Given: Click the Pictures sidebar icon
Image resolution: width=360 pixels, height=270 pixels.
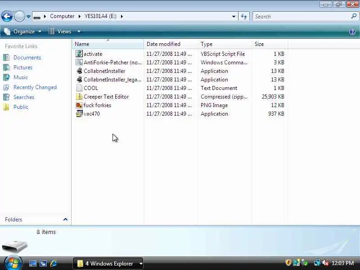Looking at the screenshot, I should pyautogui.click(x=6, y=67).
